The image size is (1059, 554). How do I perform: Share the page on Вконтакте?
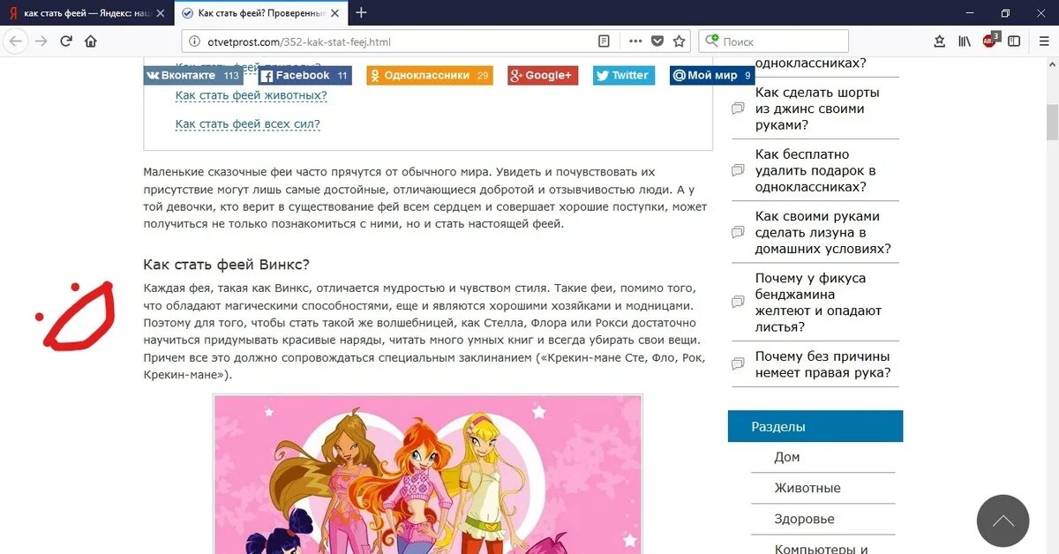[193, 76]
